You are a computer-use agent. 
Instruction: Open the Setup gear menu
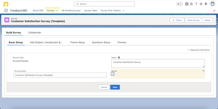point(201,4)
